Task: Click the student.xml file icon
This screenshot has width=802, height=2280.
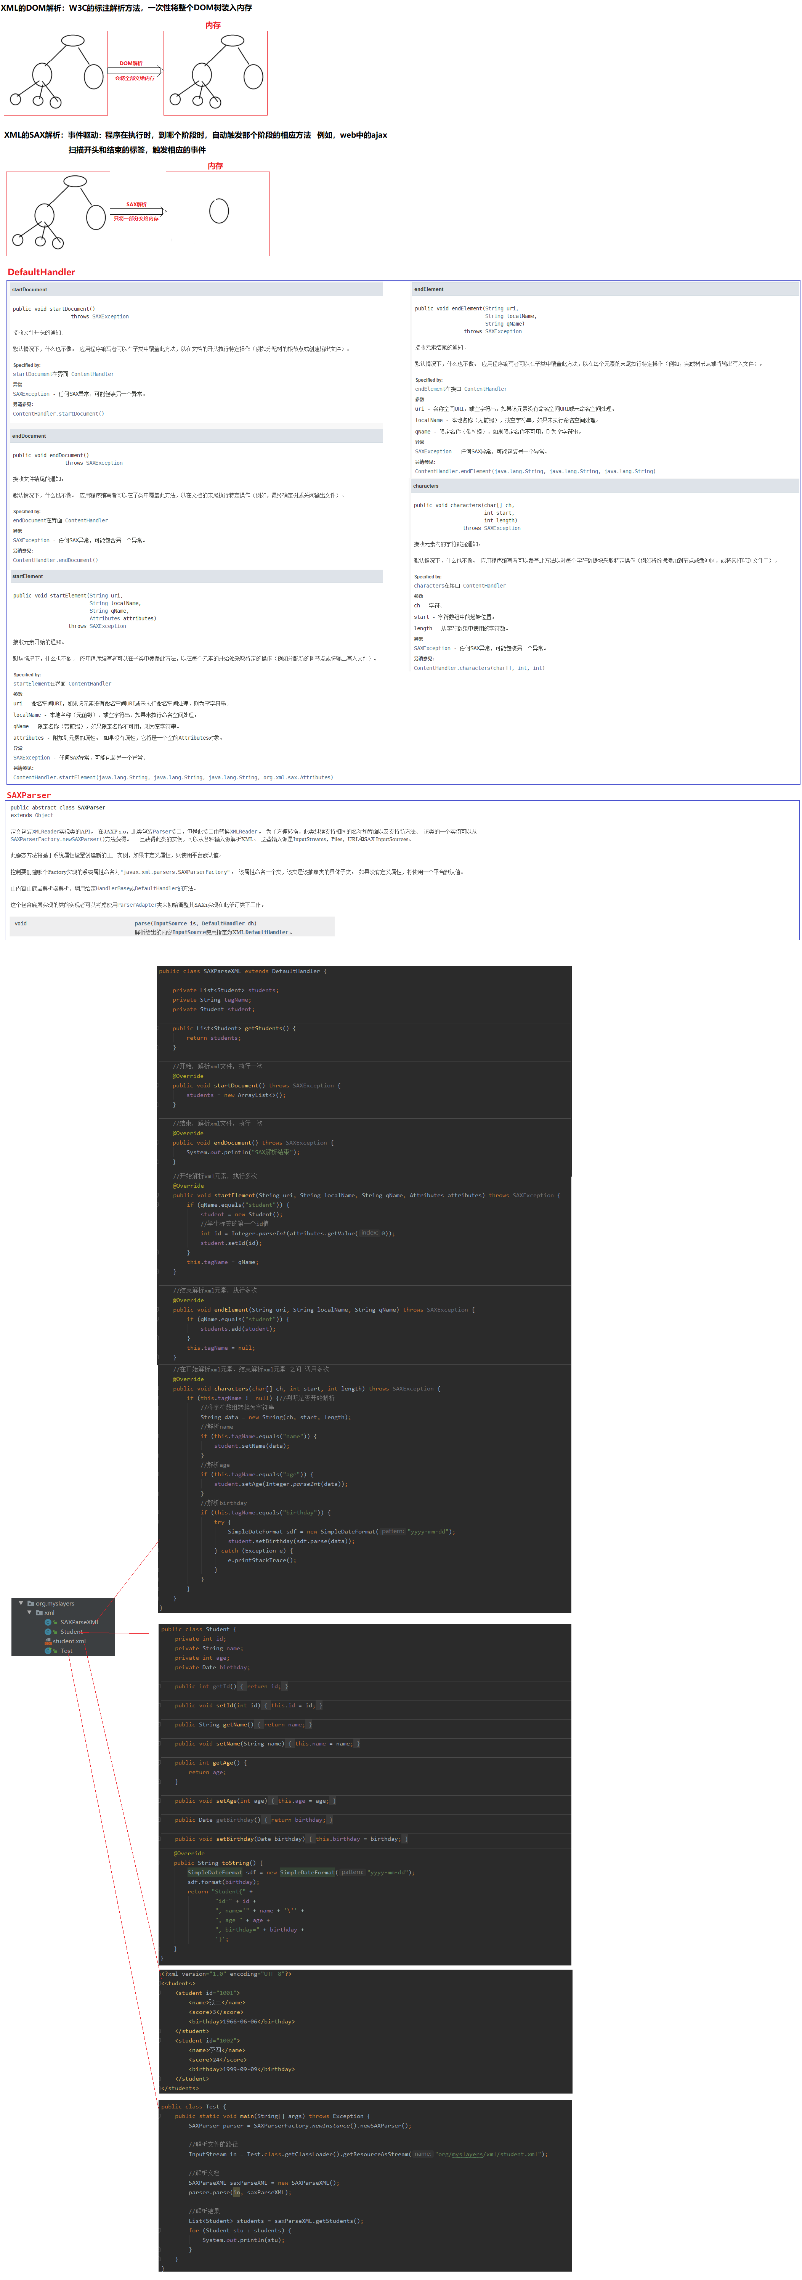Action: tap(48, 1642)
